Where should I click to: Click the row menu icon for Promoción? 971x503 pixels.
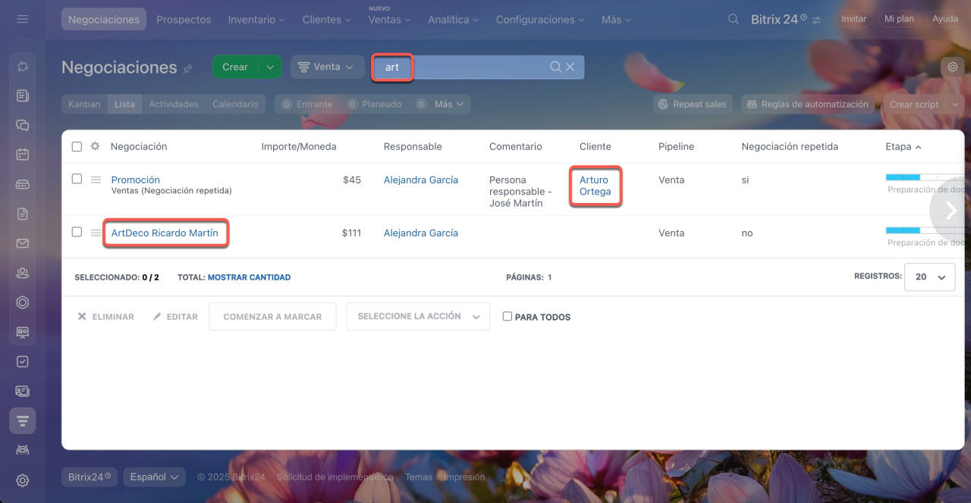coord(96,180)
